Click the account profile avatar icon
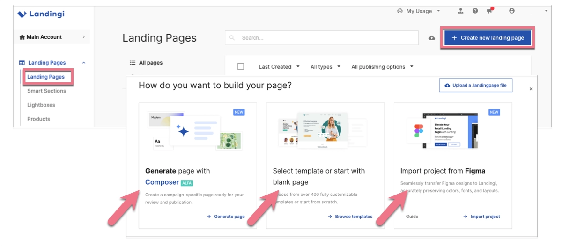 click(511, 11)
